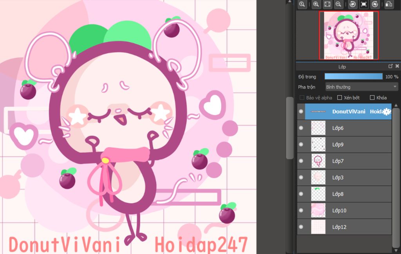Rotate the canvas view counterclockwise
Screen dimensions: 401x254
point(352,4)
